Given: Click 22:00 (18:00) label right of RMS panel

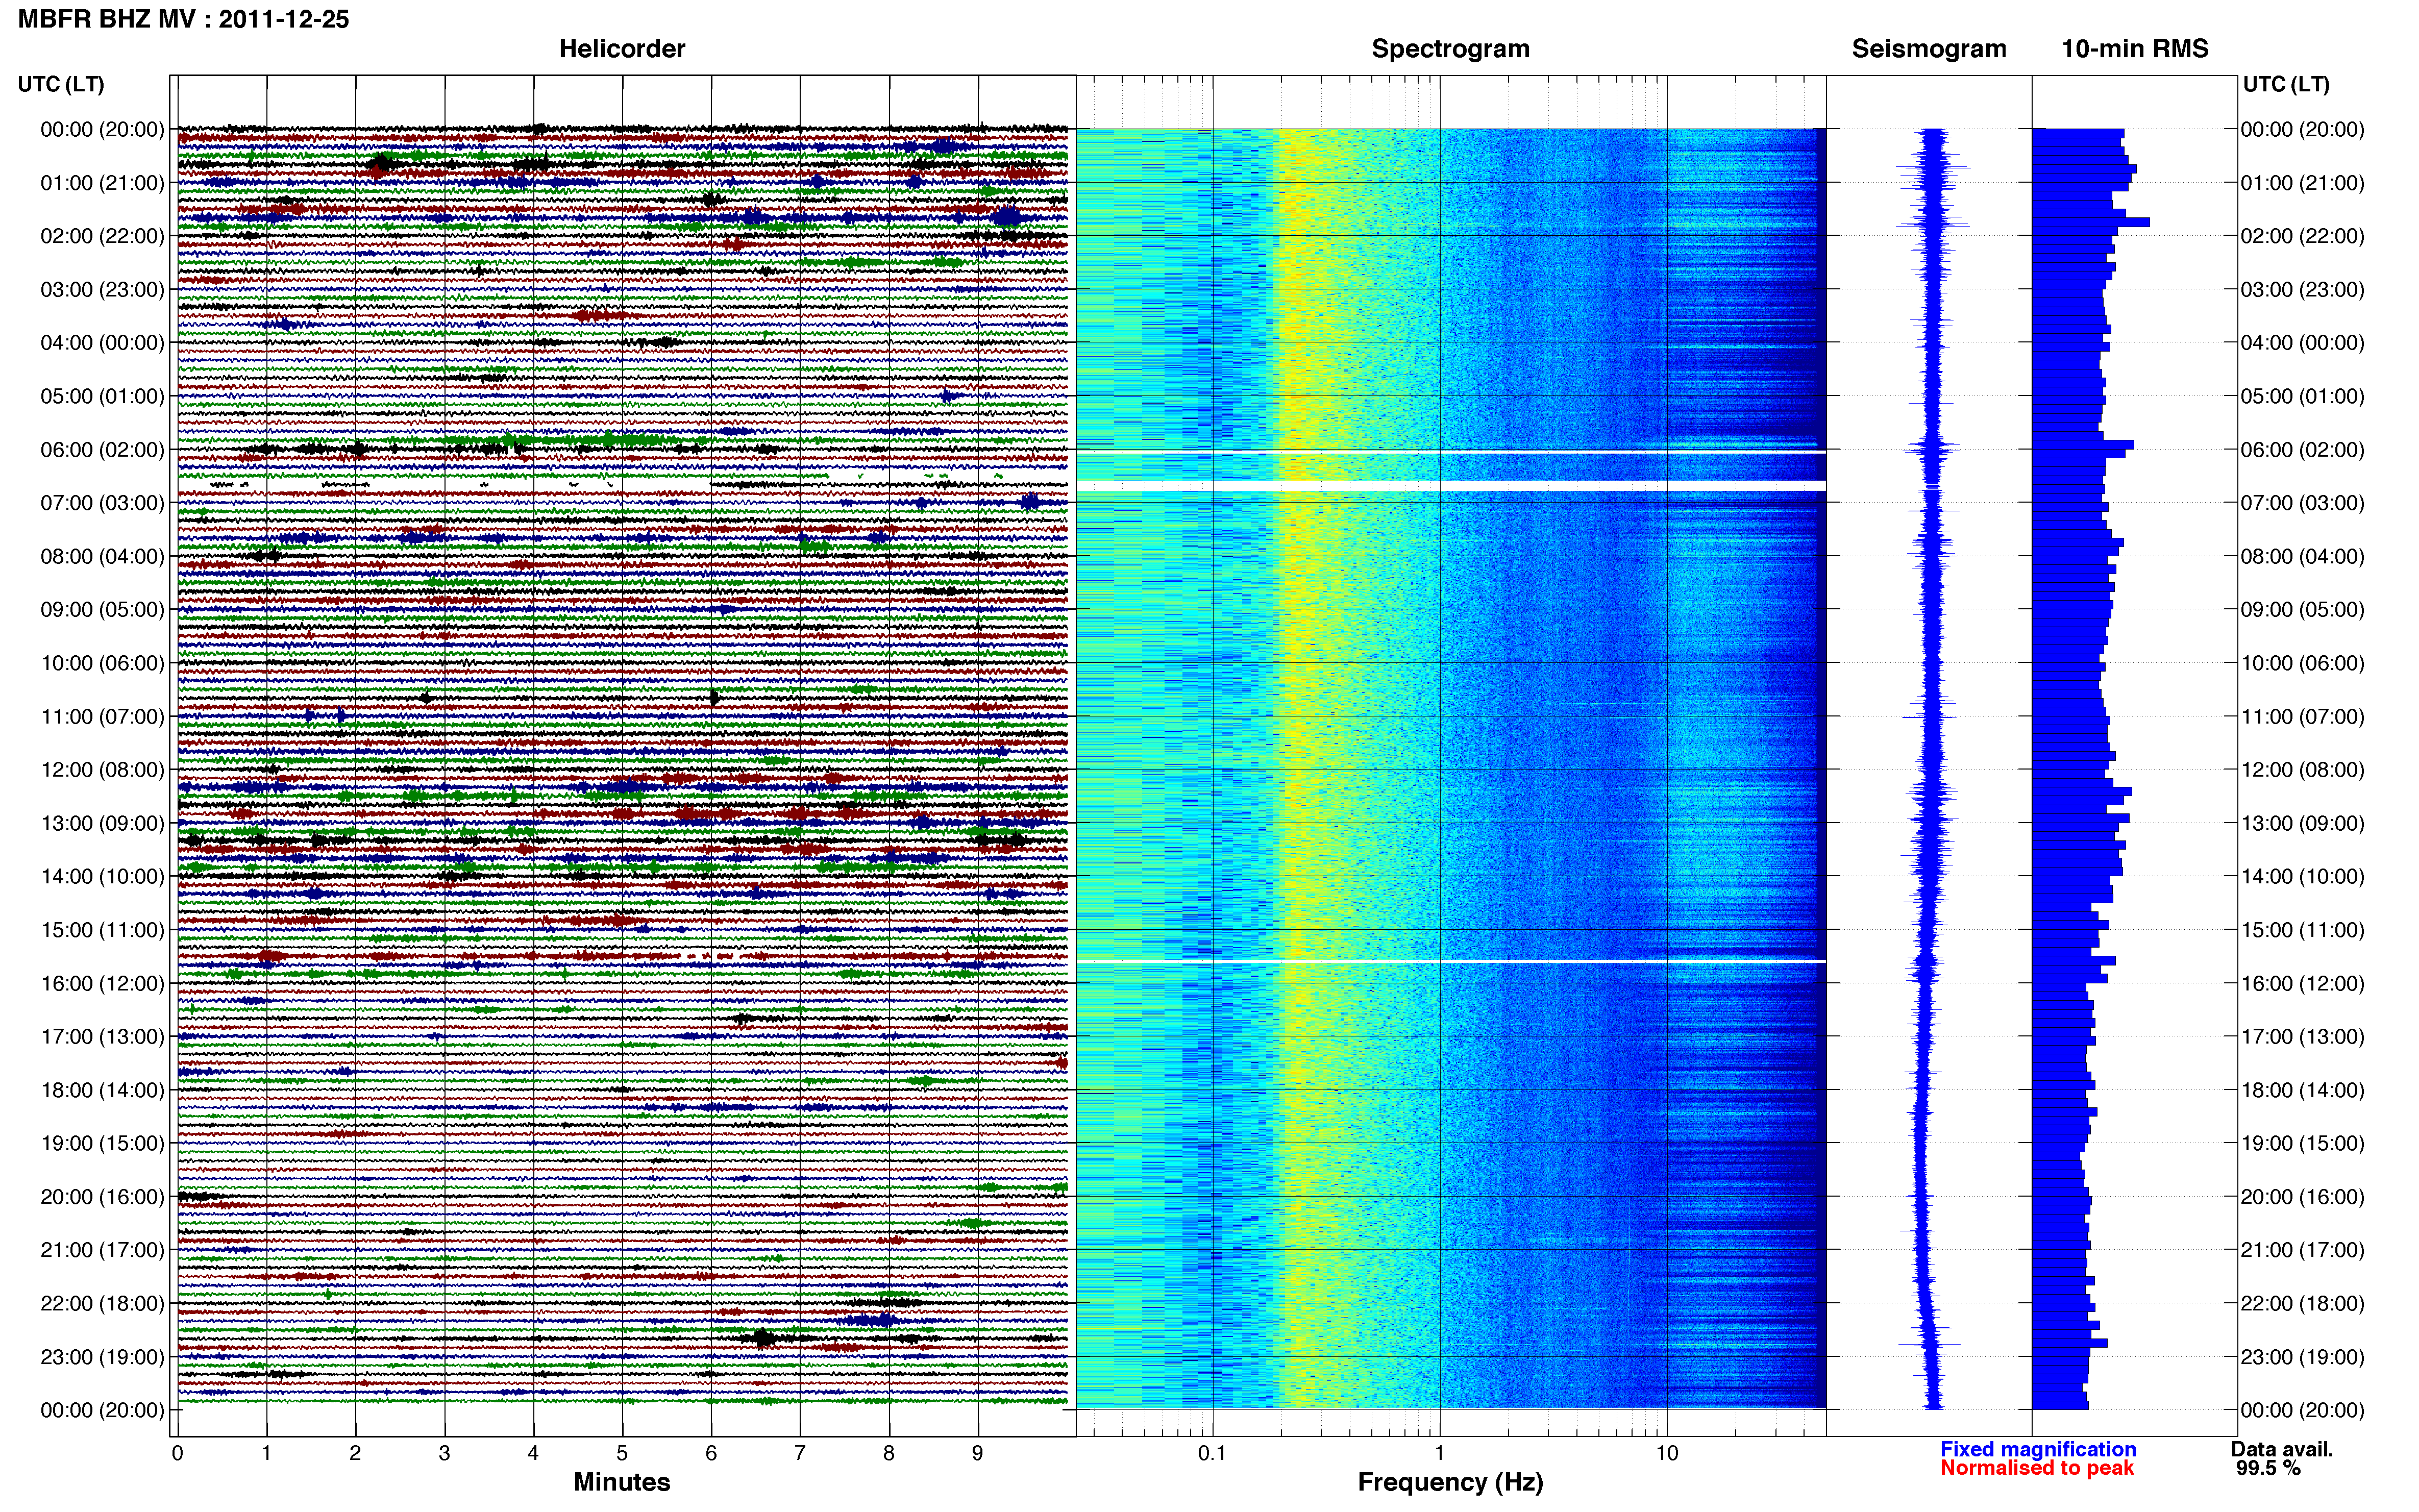Looking at the screenshot, I should pyautogui.click(x=2302, y=1304).
